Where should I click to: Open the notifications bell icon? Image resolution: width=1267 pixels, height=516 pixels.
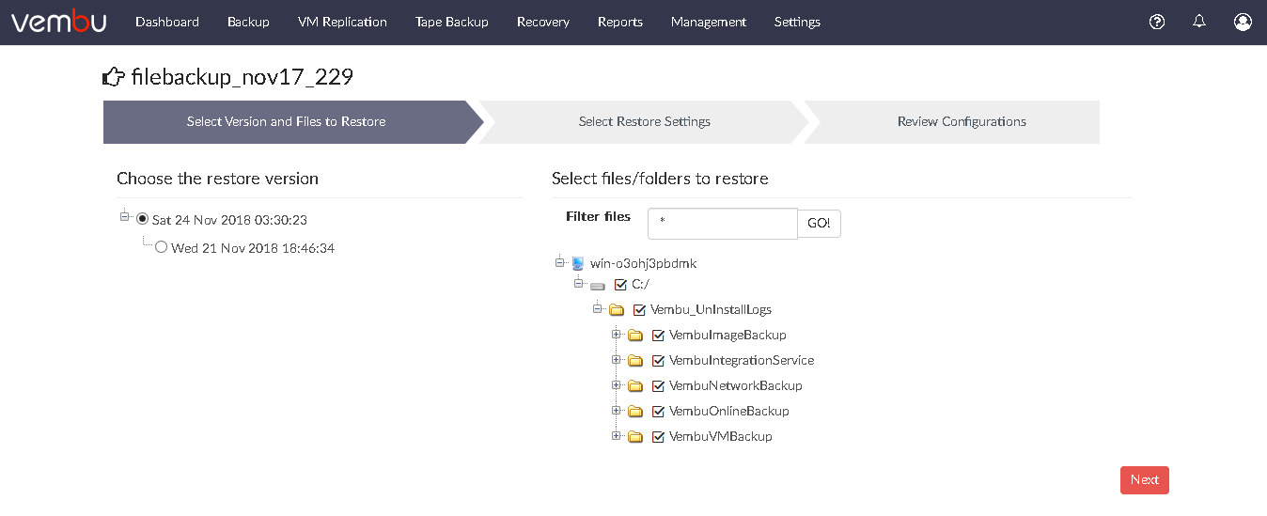[1199, 22]
